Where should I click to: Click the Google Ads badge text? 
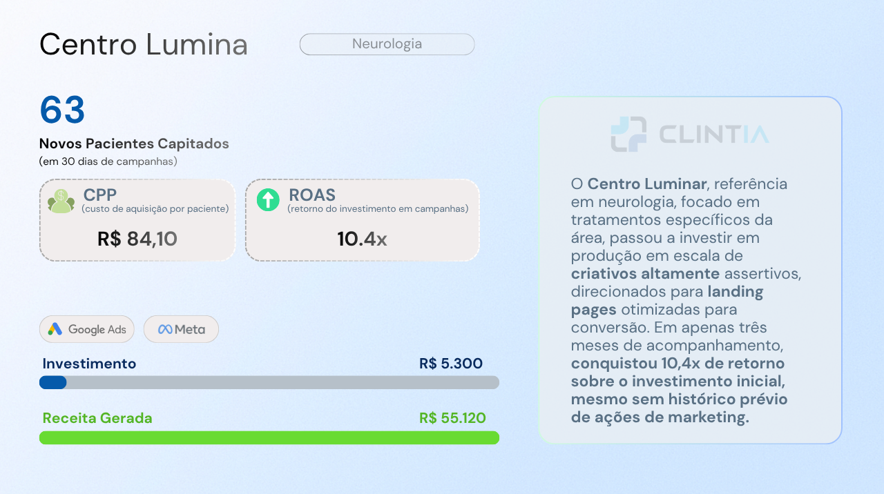pos(97,330)
